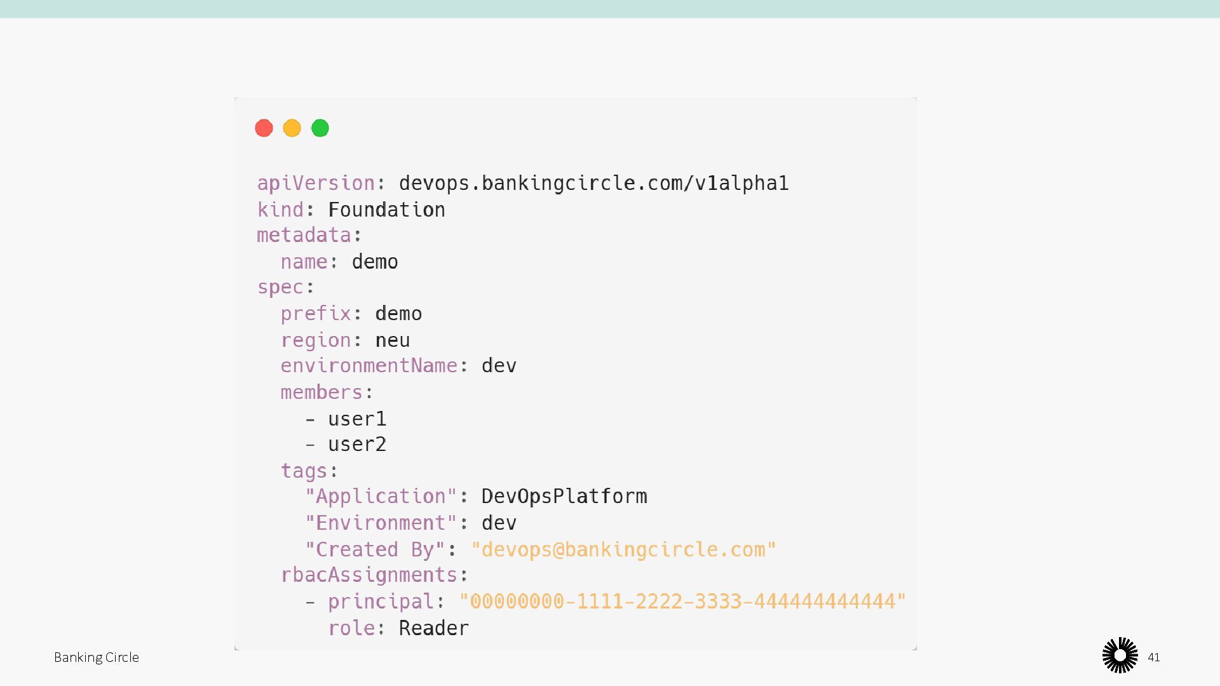The image size is (1220, 686).
Task: Click the DevOpsPlatform tag value
Action: (x=564, y=497)
